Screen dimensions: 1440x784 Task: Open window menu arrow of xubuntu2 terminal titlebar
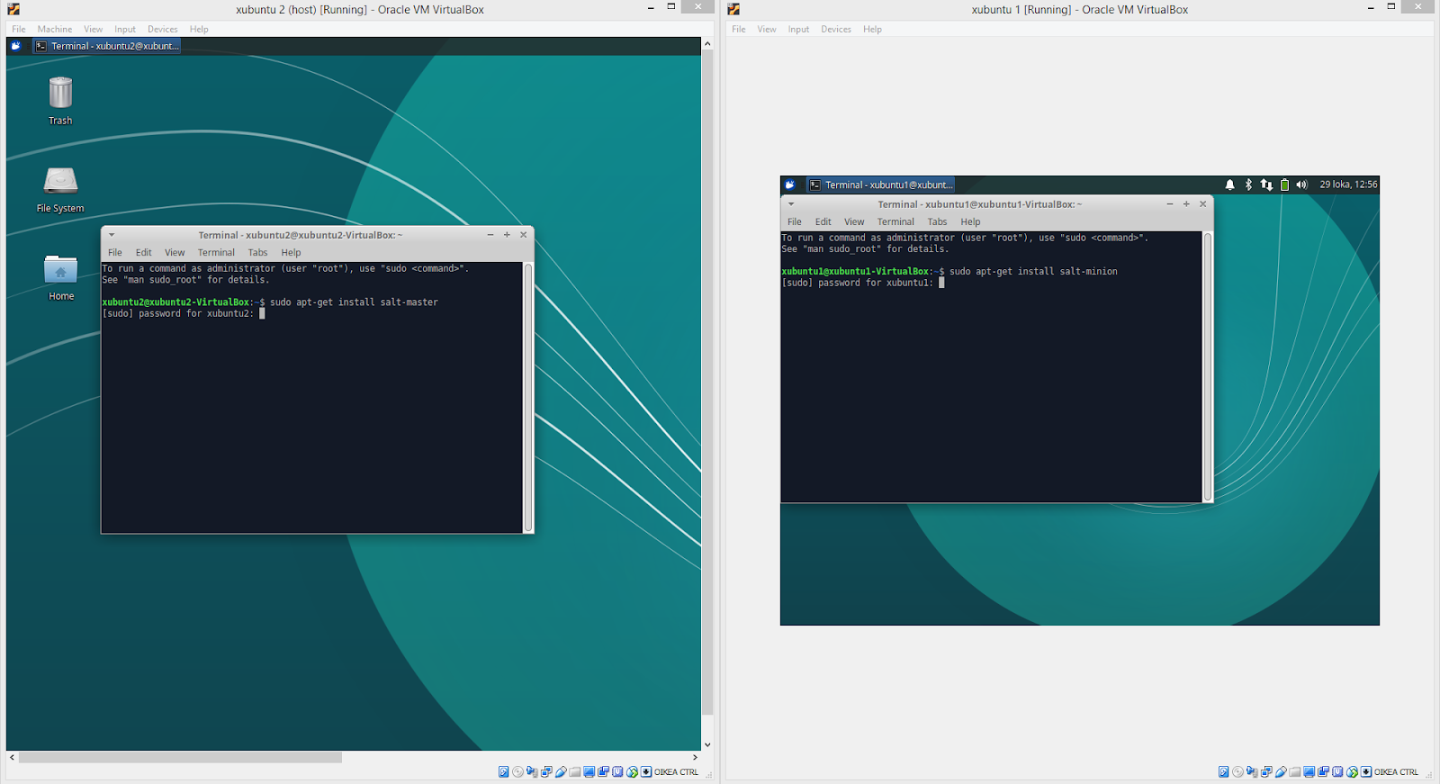click(112, 235)
